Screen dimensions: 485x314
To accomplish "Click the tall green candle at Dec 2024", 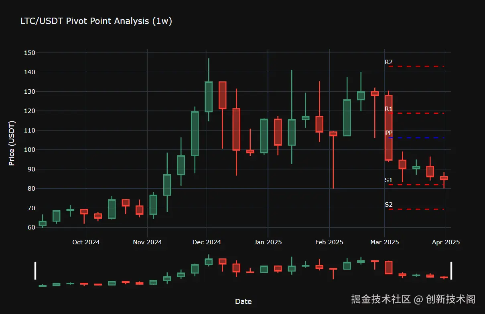I will pyautogui.click(x=209, y=97).
